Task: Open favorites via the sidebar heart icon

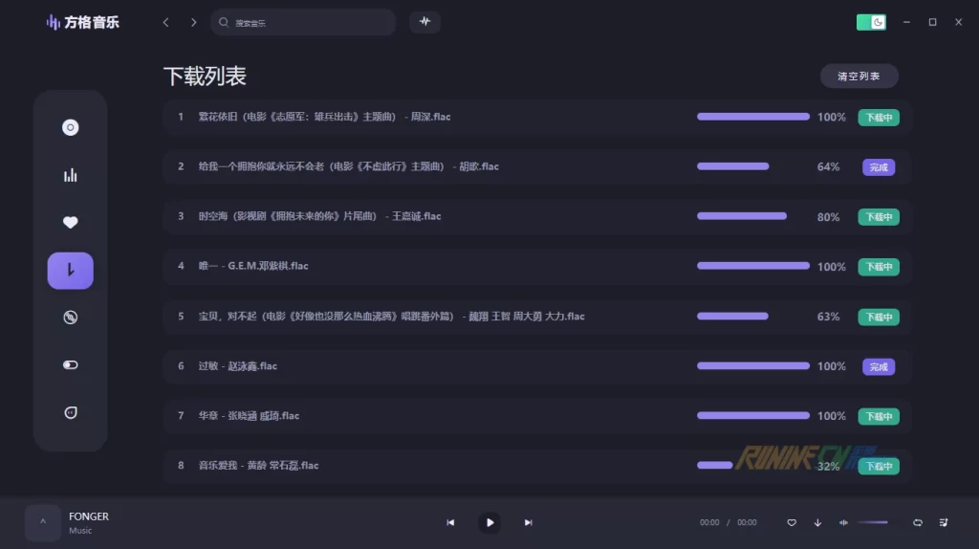Action: [70, 223]
